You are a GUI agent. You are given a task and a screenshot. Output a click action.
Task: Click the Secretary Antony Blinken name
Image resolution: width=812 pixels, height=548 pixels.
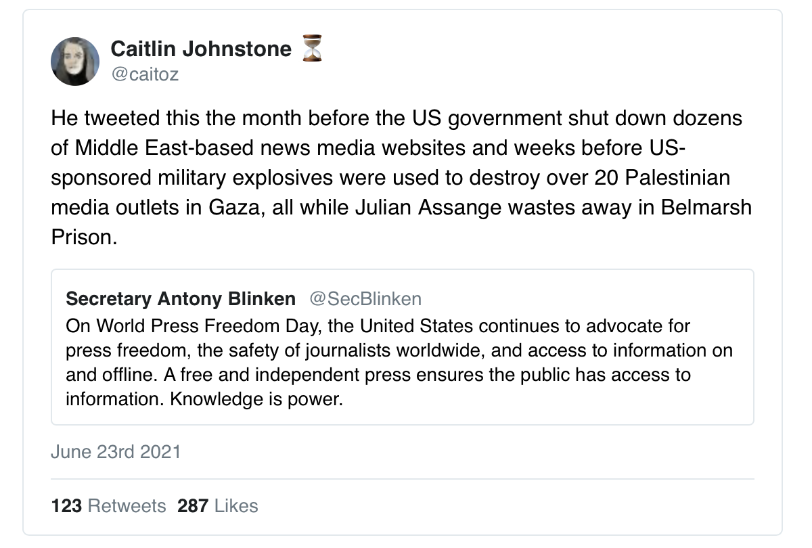click(x=181, y=299)
